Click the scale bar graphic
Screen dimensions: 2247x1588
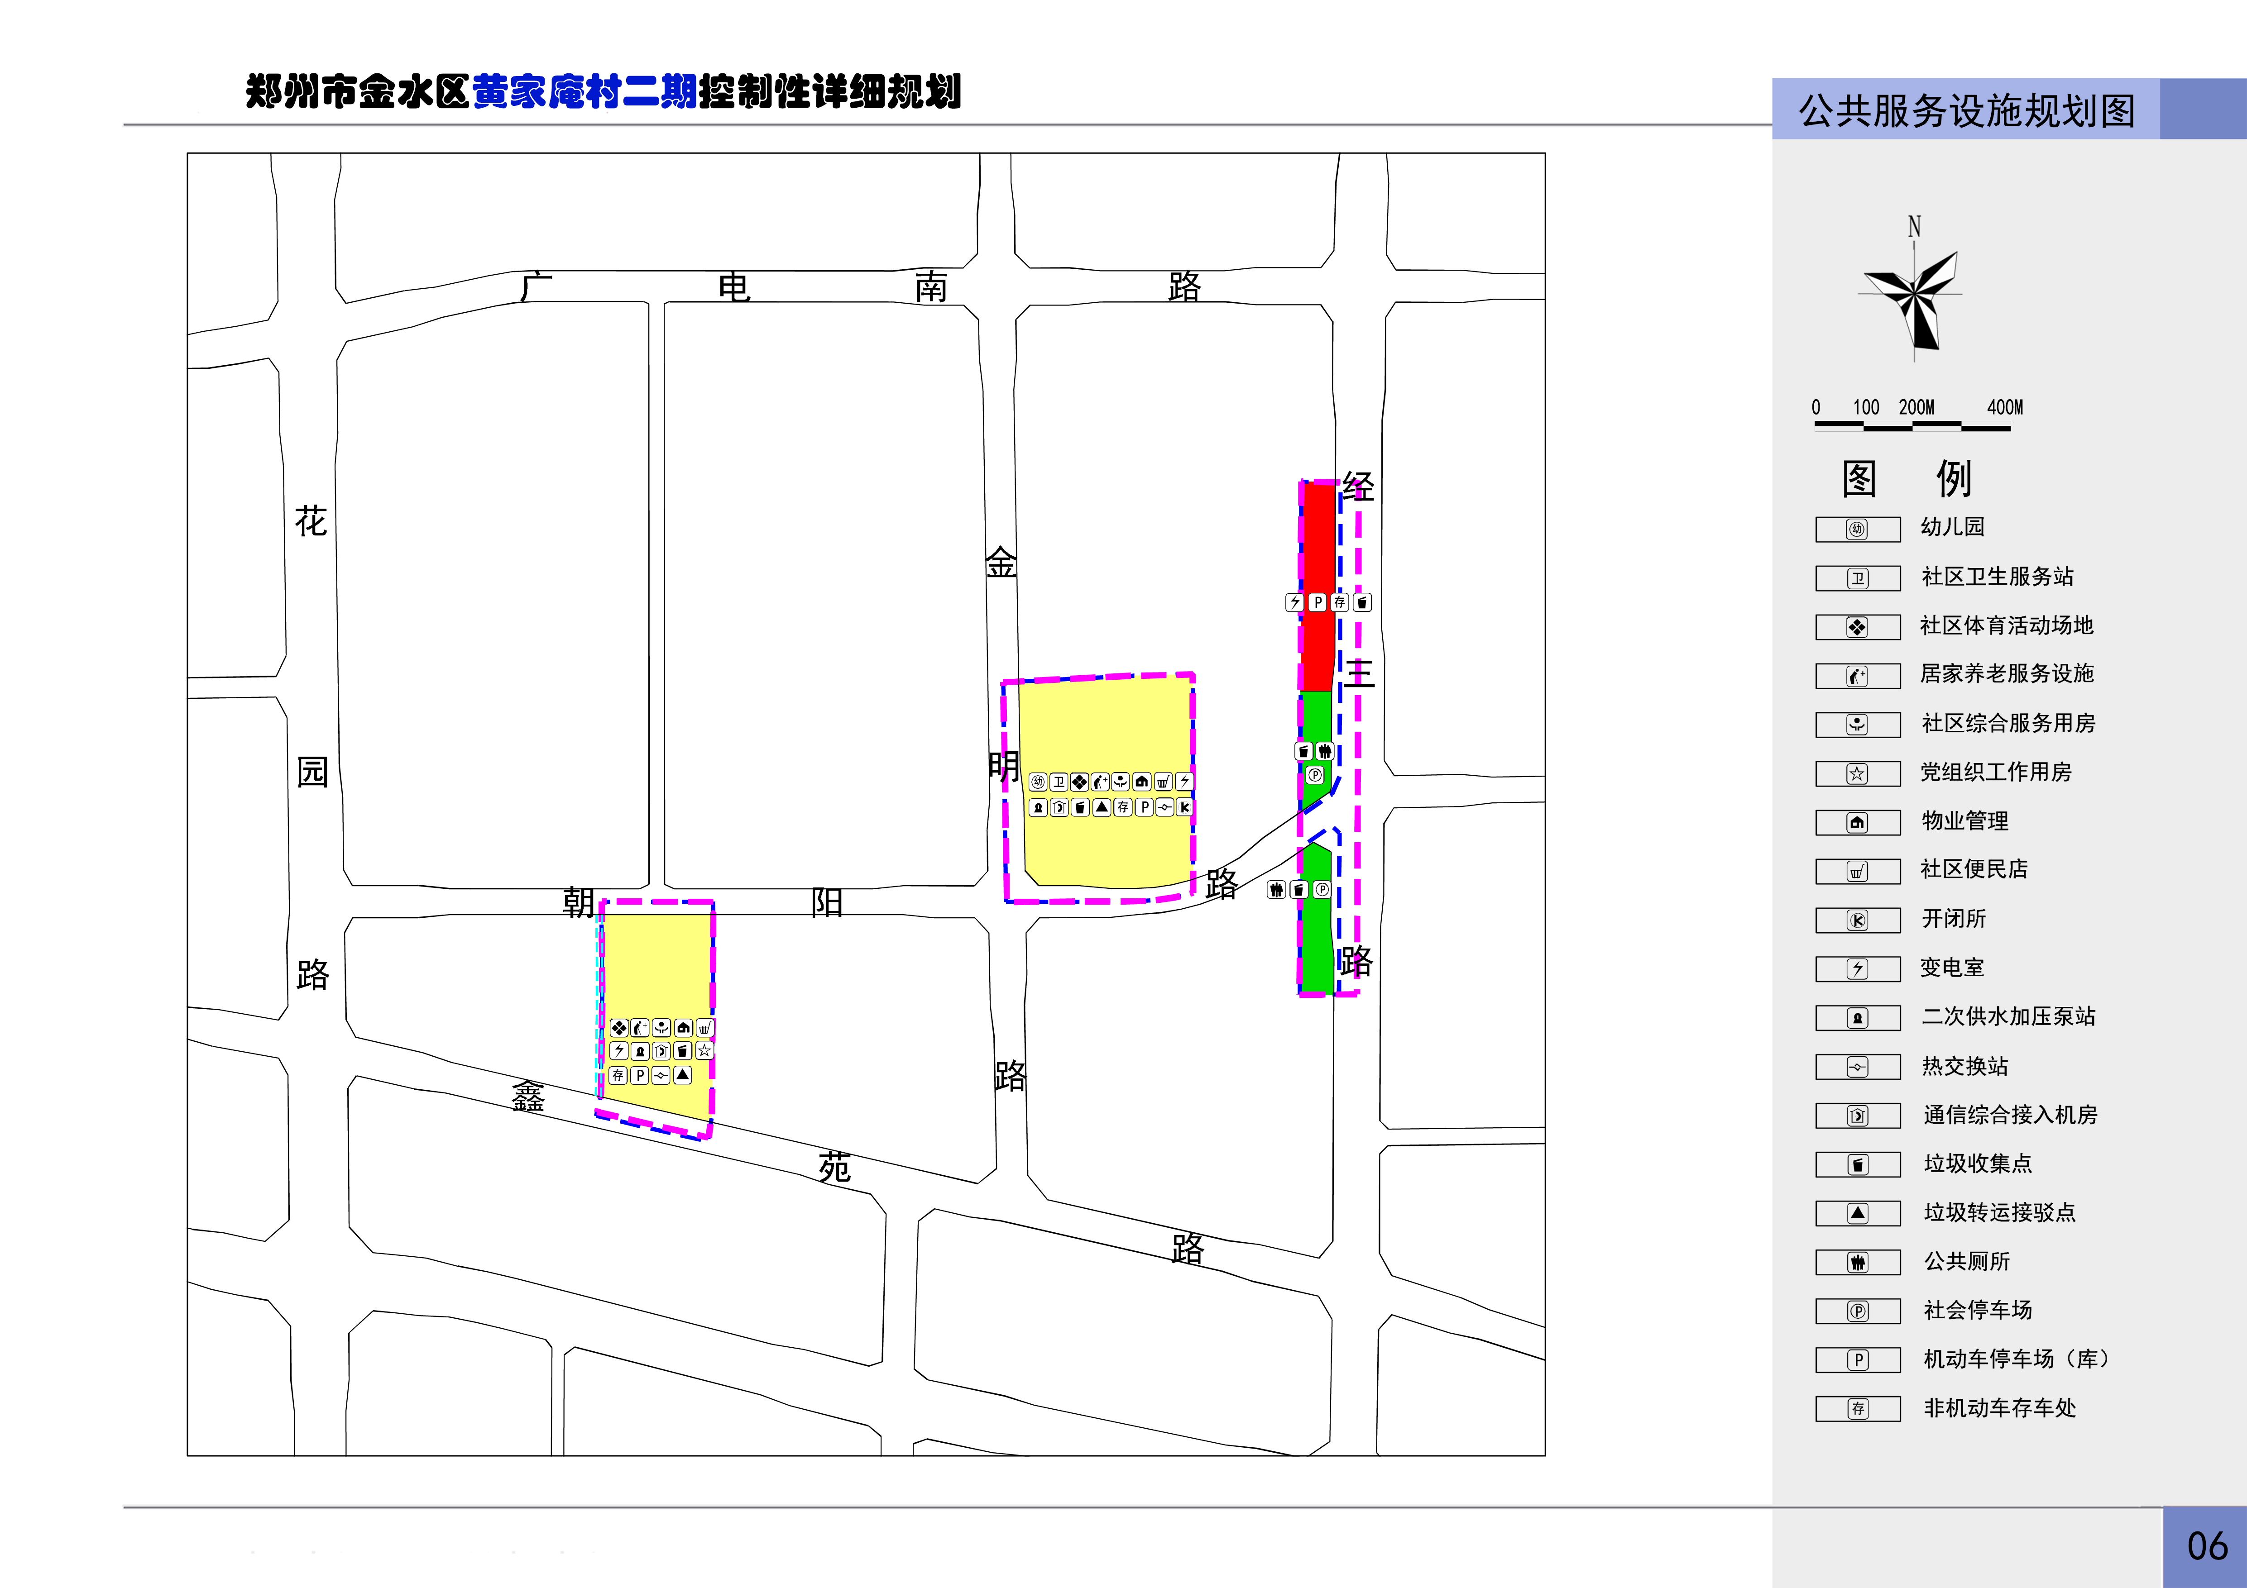[x=1912, y=427]
